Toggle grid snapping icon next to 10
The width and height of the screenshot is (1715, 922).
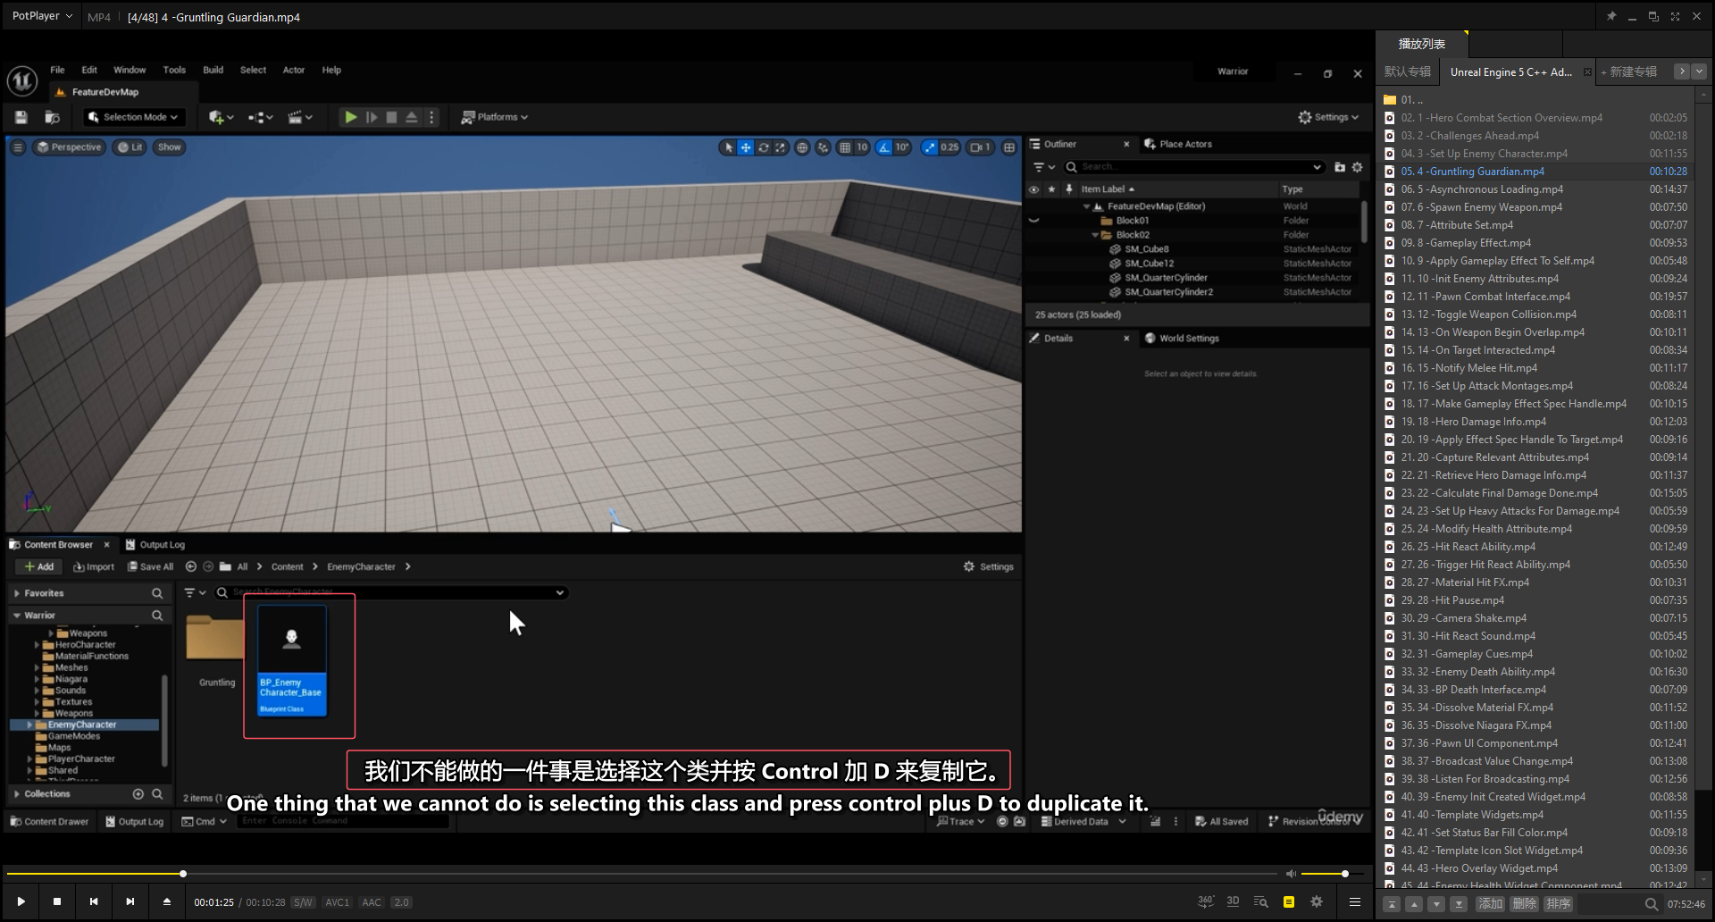[845, 147]
